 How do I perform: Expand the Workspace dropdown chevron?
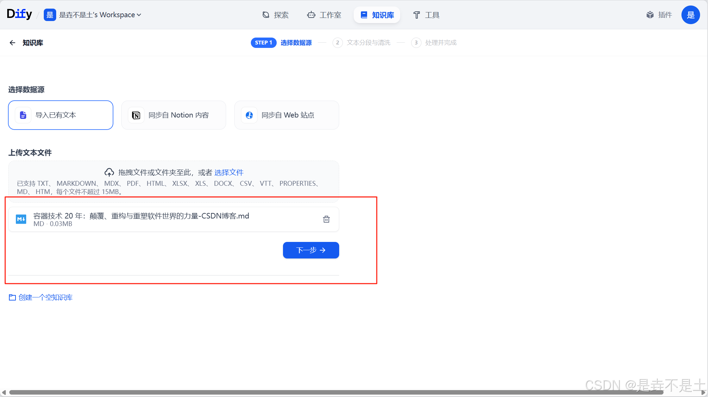click(139, 15)
